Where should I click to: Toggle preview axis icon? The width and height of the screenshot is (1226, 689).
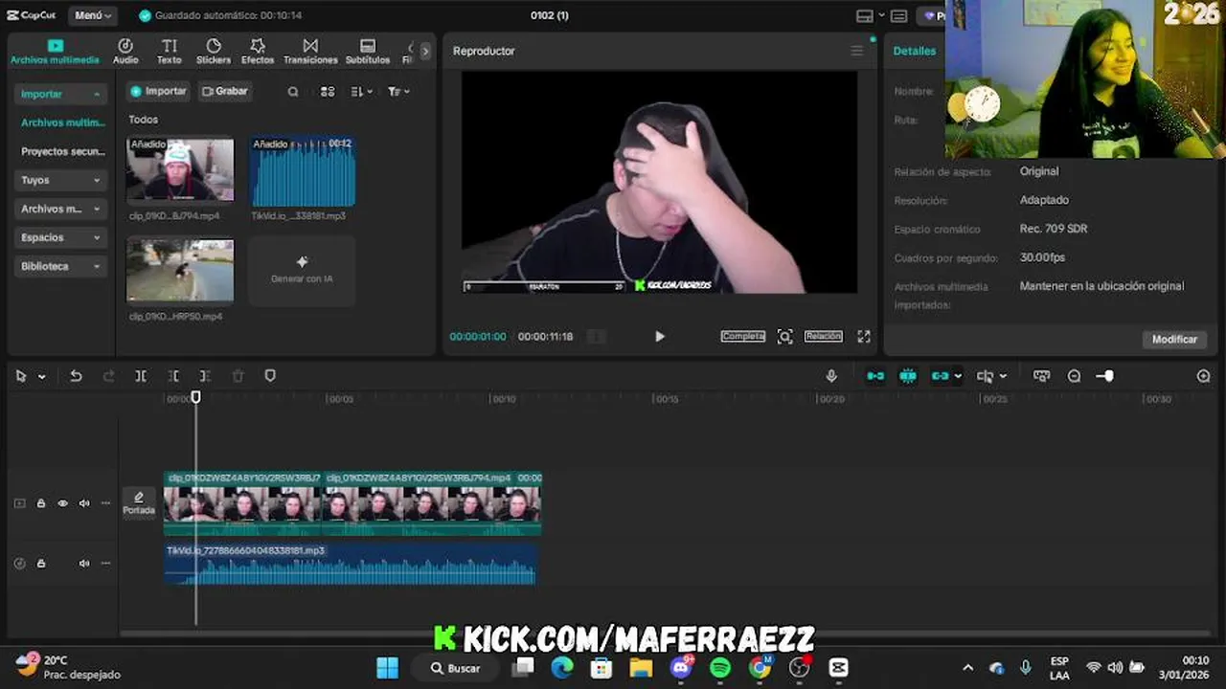pyautogui.click(x=985, y=376)
